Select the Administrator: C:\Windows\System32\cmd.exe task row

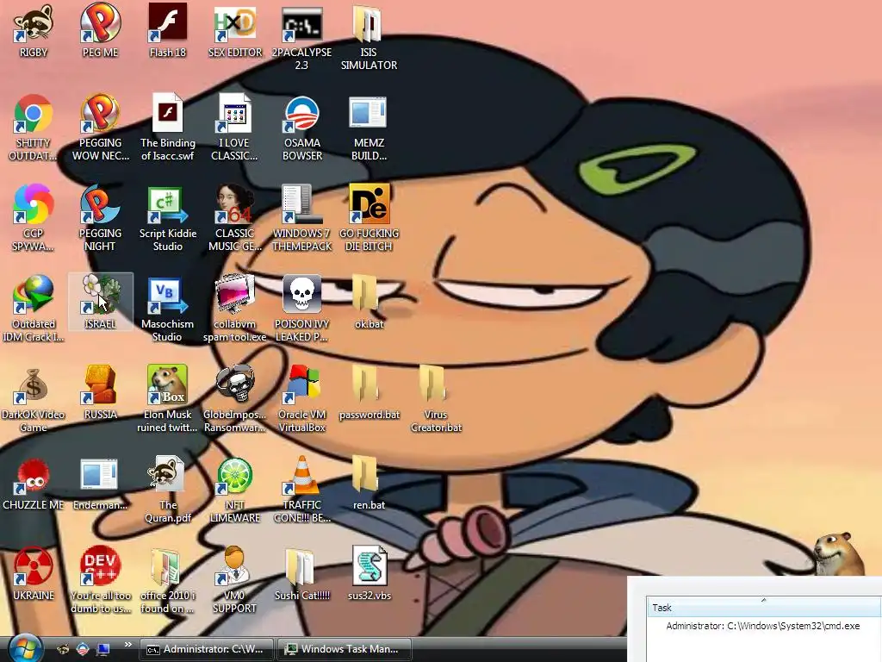763,626
